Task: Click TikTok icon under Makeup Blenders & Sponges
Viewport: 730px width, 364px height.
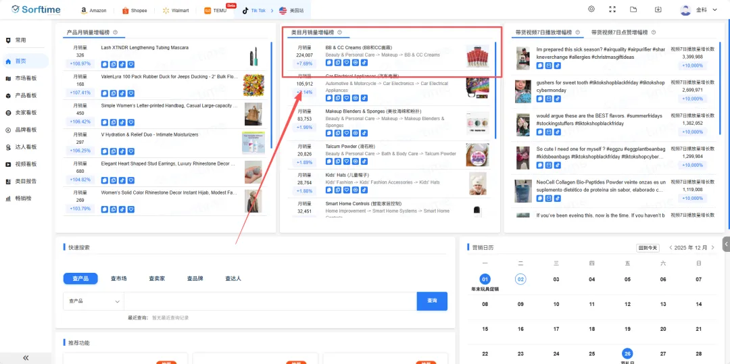Action: point(364,134)
